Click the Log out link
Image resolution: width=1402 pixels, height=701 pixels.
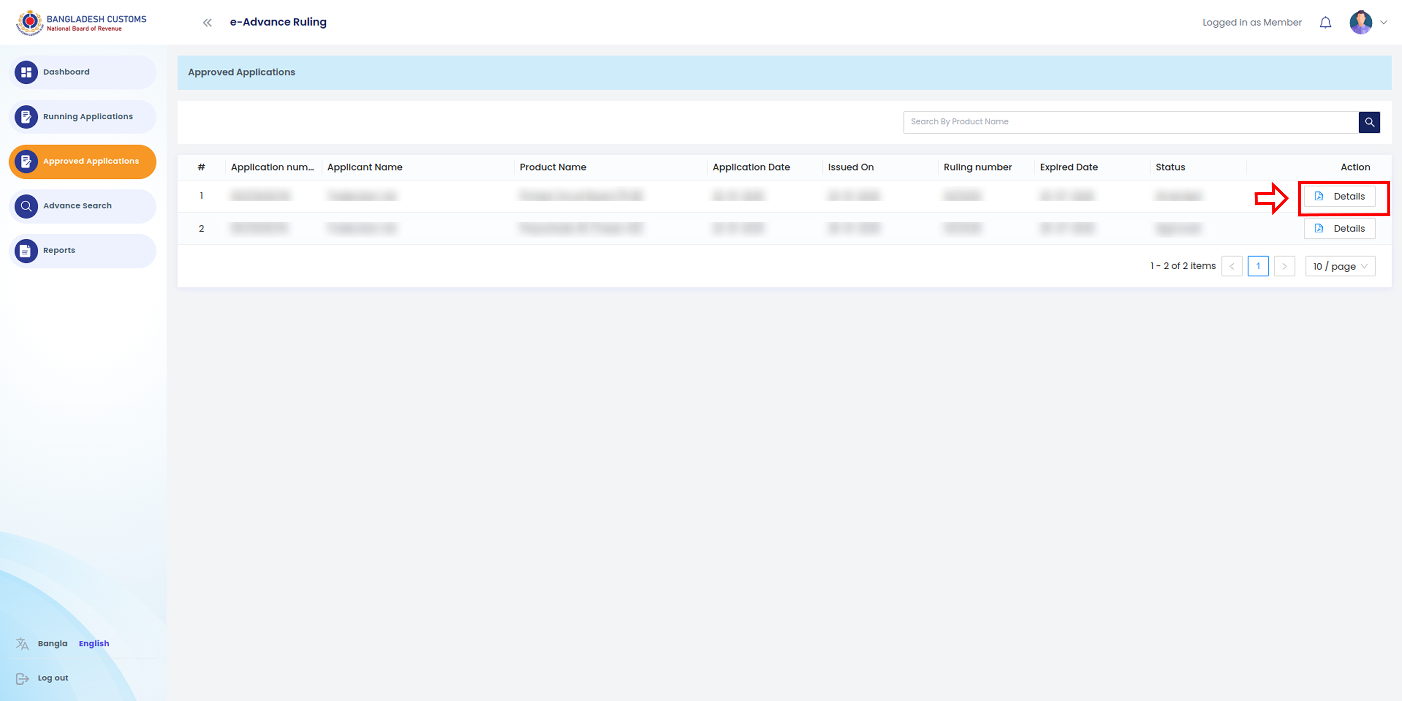53,678
